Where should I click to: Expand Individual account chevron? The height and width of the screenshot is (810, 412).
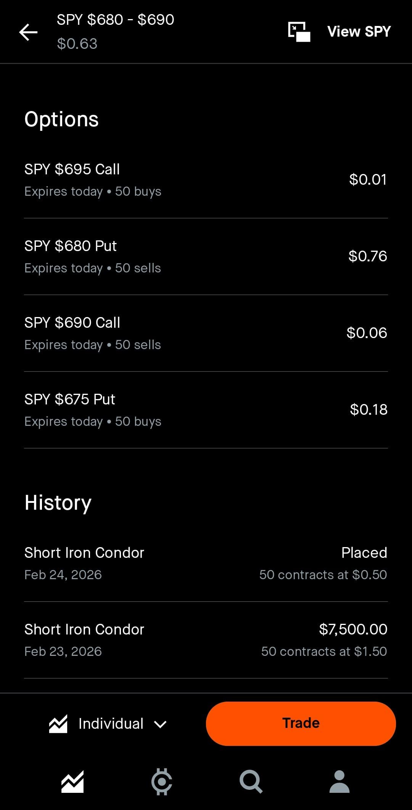(x=160, y=724)
